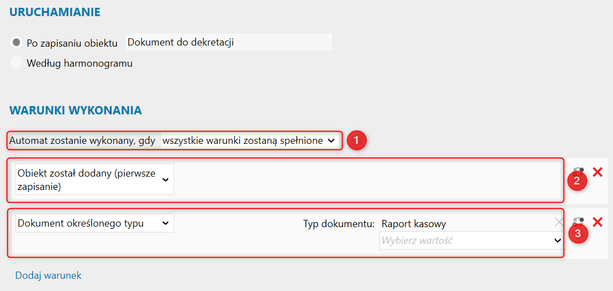
Task: Click the 'Raport kasowy' selected value
Action: [414, 224]
